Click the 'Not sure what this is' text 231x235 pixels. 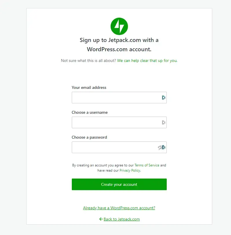tap(89, 60)
